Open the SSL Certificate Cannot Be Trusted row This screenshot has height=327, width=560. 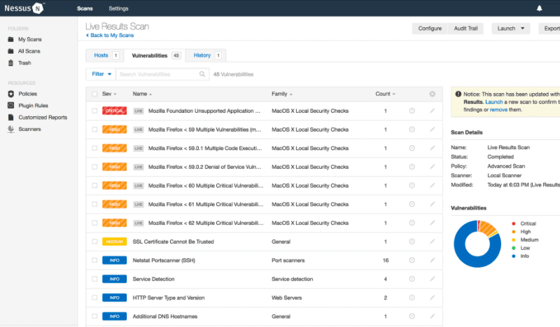[265, 242]
